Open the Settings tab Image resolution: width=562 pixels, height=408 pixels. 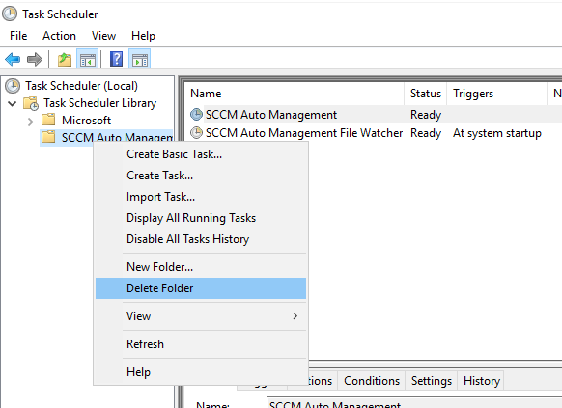click(432, 381)
